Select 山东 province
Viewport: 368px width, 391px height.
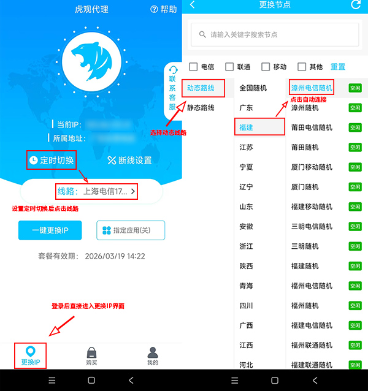click(246, 207)
